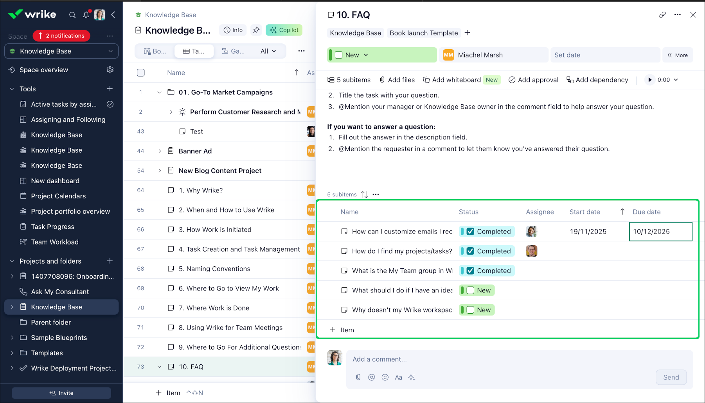
Task: Open the Copilot assistant
Action: click(x=284, y=30)
